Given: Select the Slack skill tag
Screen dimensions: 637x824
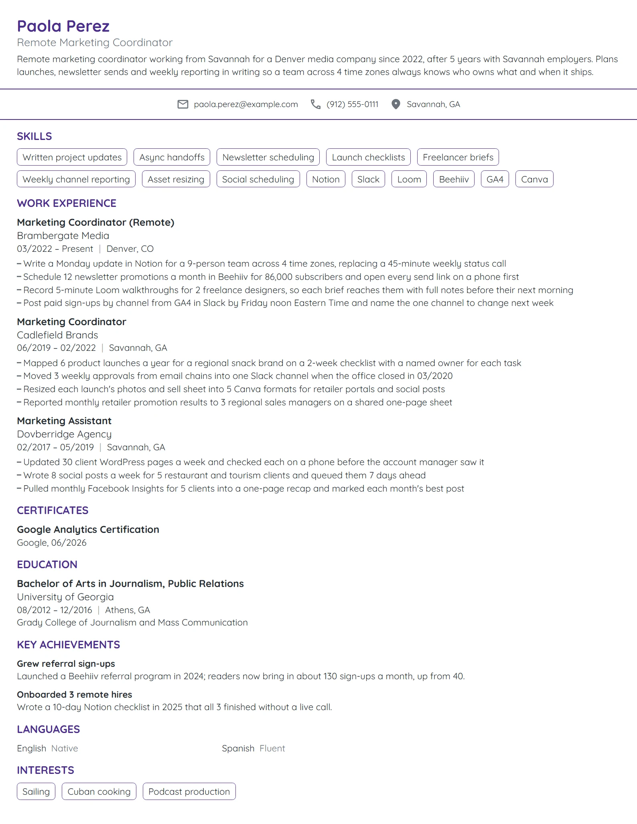Looking at the screenshot, I should [368, 179].
